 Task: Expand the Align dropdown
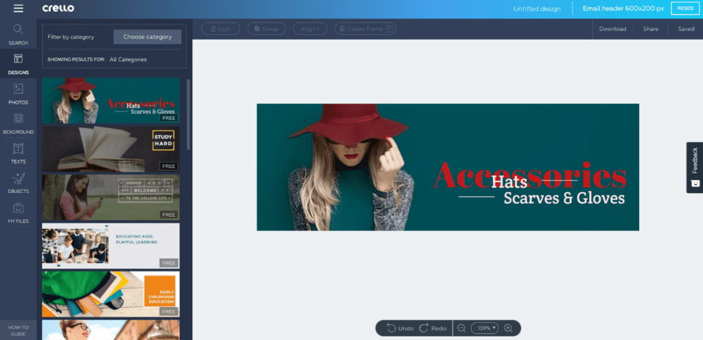310,29
